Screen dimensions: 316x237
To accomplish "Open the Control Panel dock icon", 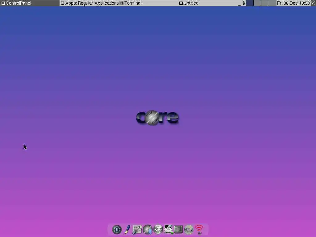I will pos(137,230).
